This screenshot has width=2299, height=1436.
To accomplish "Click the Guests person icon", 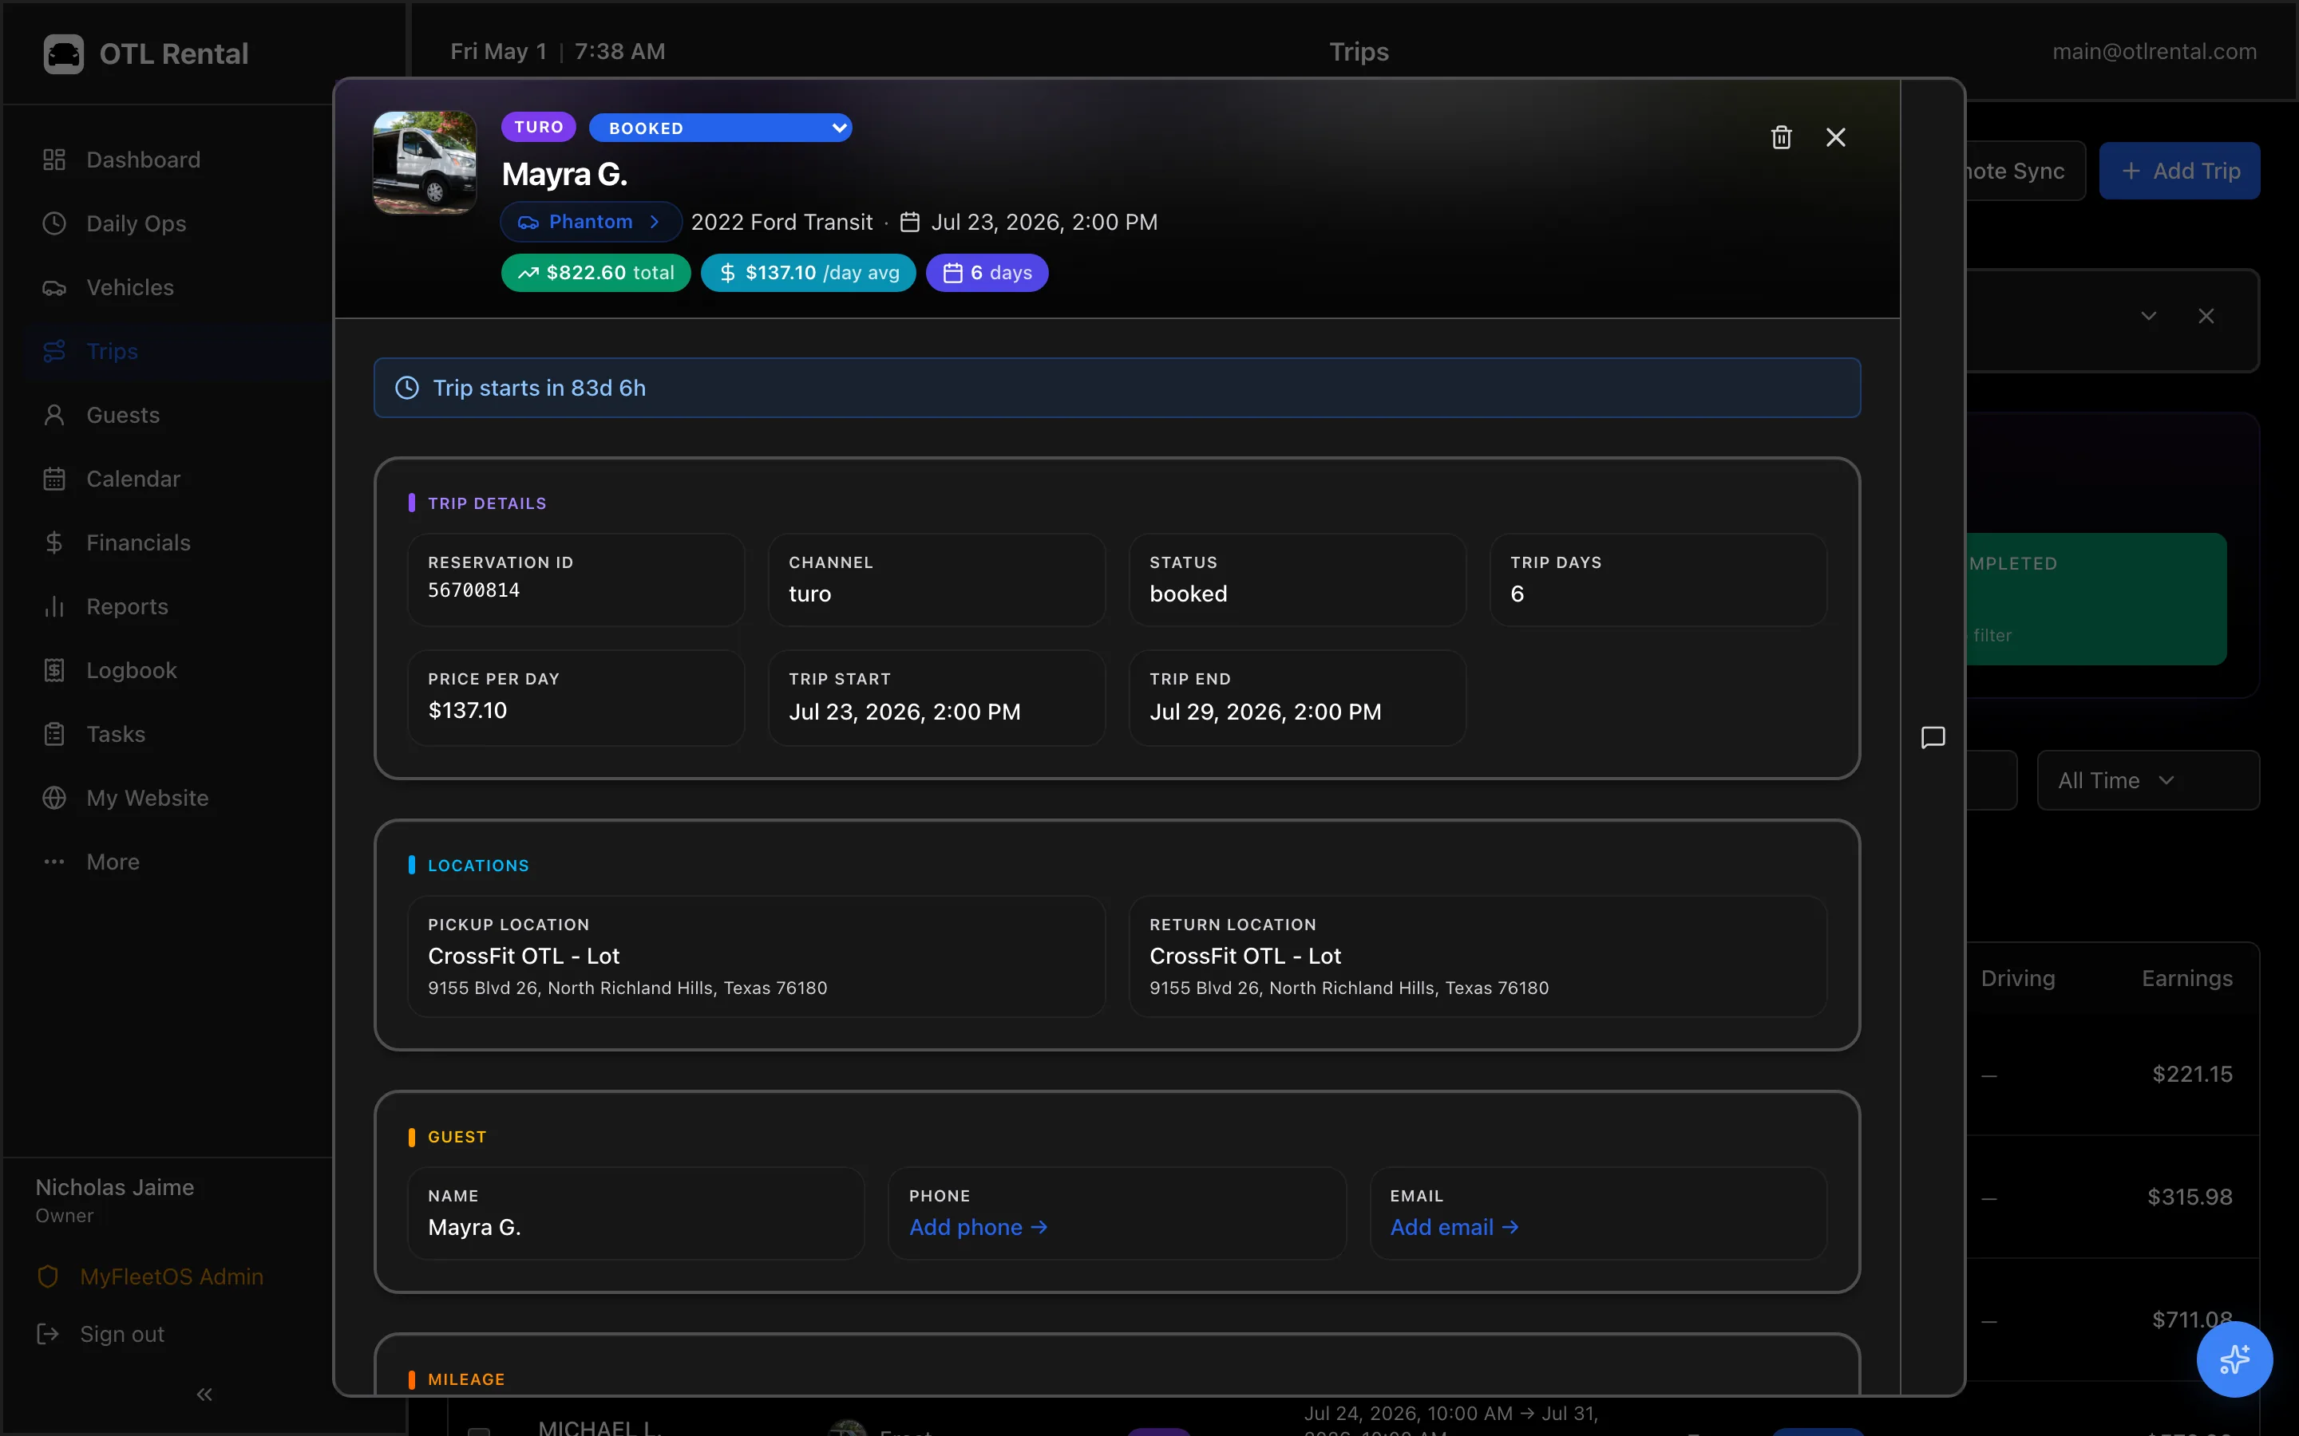I will pos(54,415).
